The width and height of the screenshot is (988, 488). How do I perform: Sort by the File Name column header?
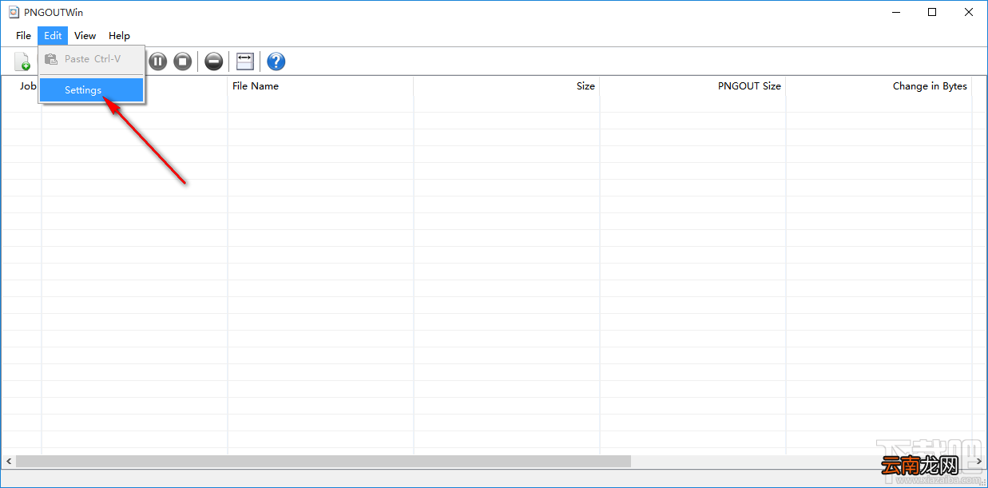[320, 86]
